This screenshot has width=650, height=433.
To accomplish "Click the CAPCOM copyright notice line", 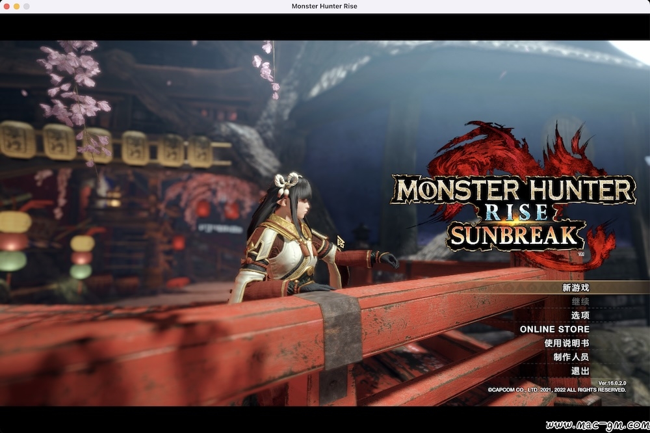I will pyautogui.click(x=557, y=390).
